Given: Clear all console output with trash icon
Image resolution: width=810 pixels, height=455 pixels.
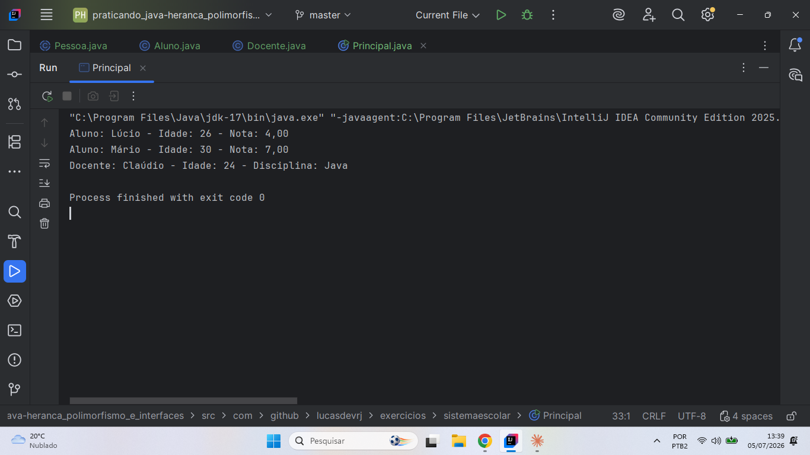Looking at the screenshot, I should pyautogui.click(x=44, y=223).
